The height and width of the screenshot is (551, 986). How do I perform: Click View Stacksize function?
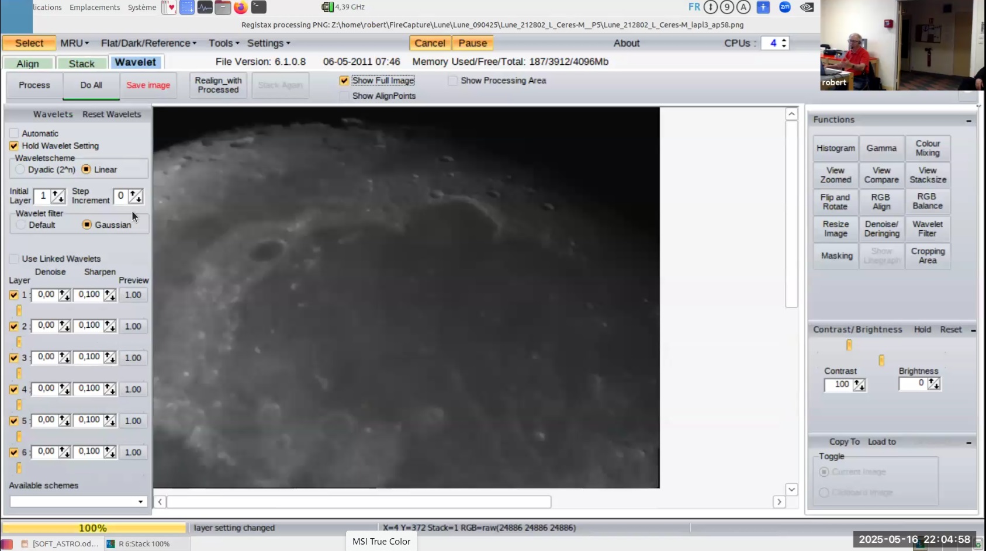[x=928, y=175]
